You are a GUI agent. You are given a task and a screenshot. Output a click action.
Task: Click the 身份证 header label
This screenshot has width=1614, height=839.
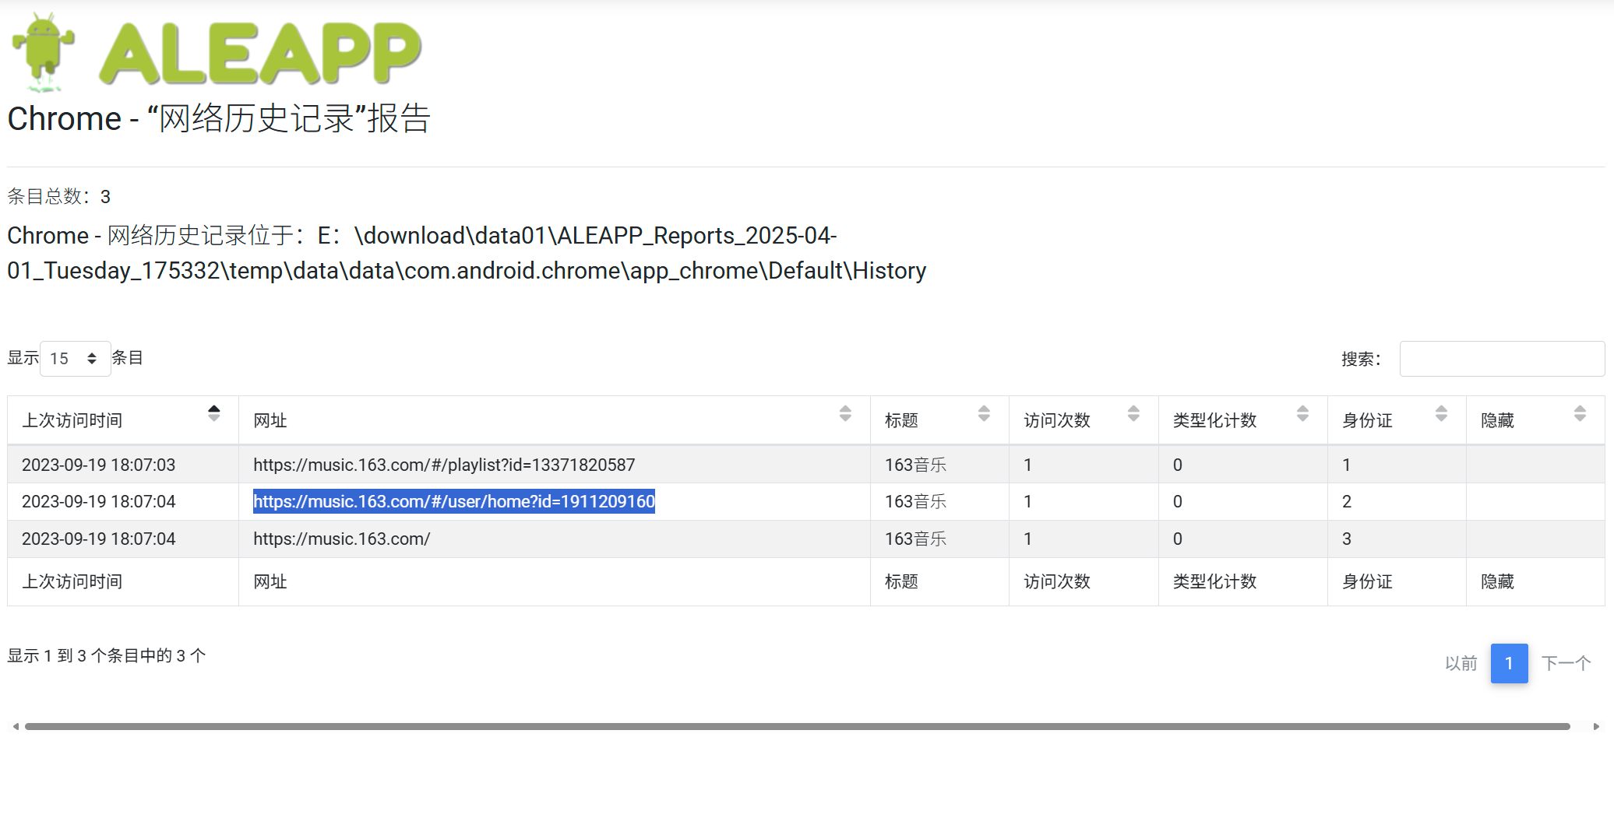pyautogui.click(x=1367, y=420)
